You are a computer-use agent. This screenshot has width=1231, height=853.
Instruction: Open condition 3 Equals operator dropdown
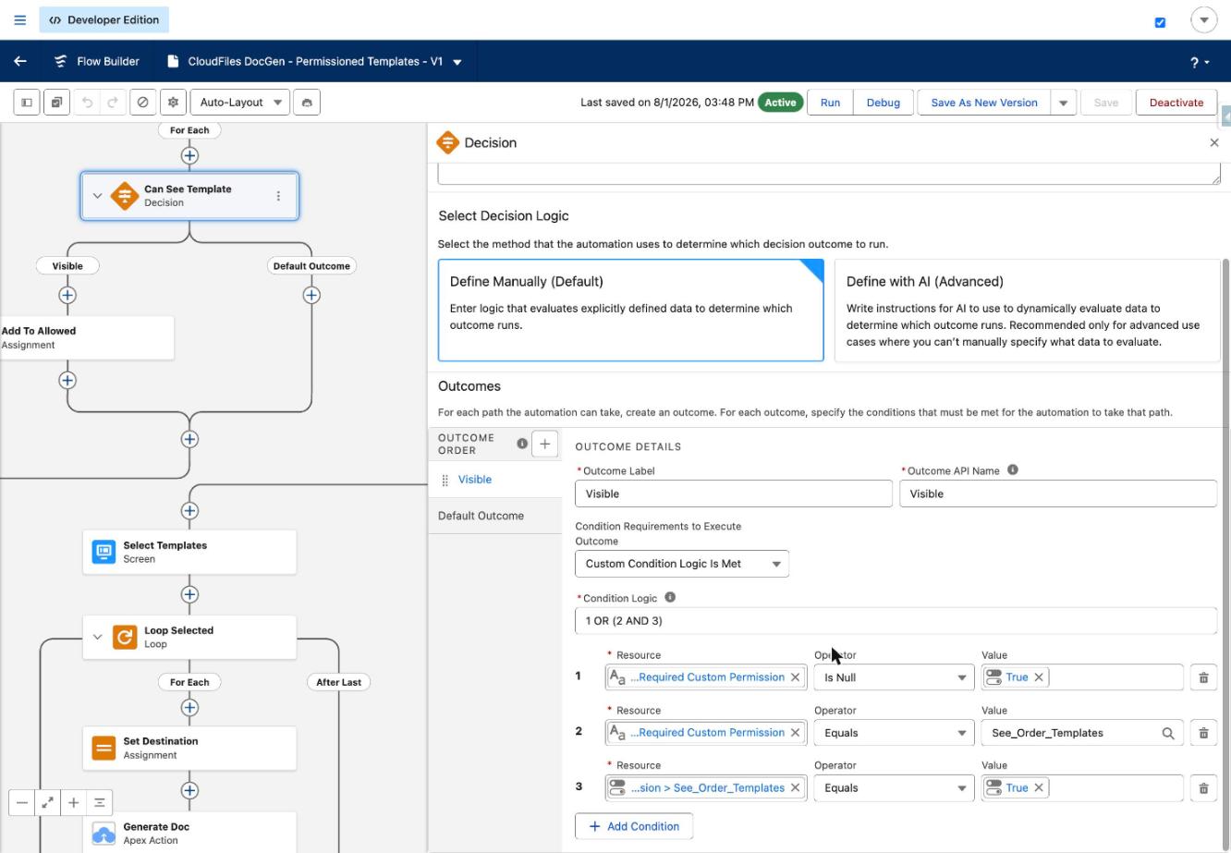point(894,788)
